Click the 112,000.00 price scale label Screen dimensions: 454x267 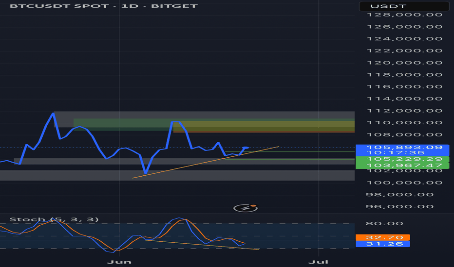point(404,111)
